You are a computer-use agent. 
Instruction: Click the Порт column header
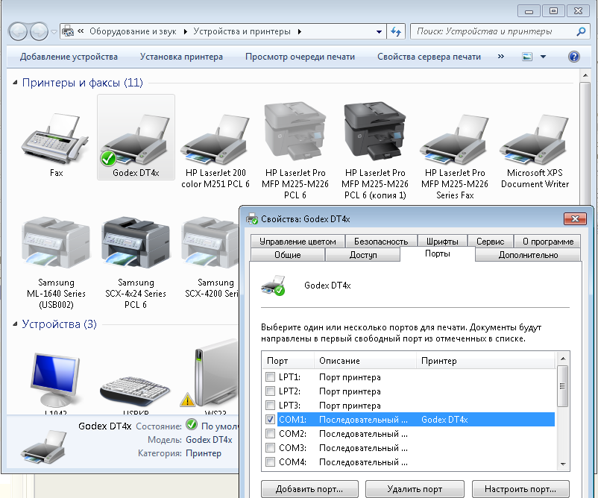(x=288, y=361)
